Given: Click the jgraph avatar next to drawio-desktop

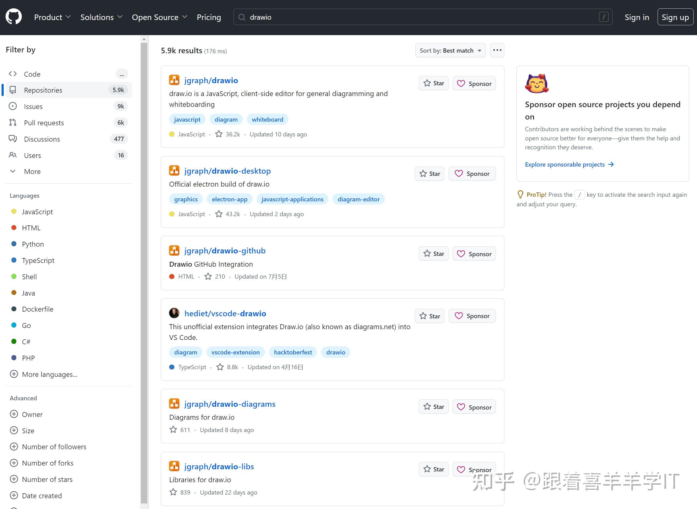Looking at the screenshot, I should (x=174, y=171).
